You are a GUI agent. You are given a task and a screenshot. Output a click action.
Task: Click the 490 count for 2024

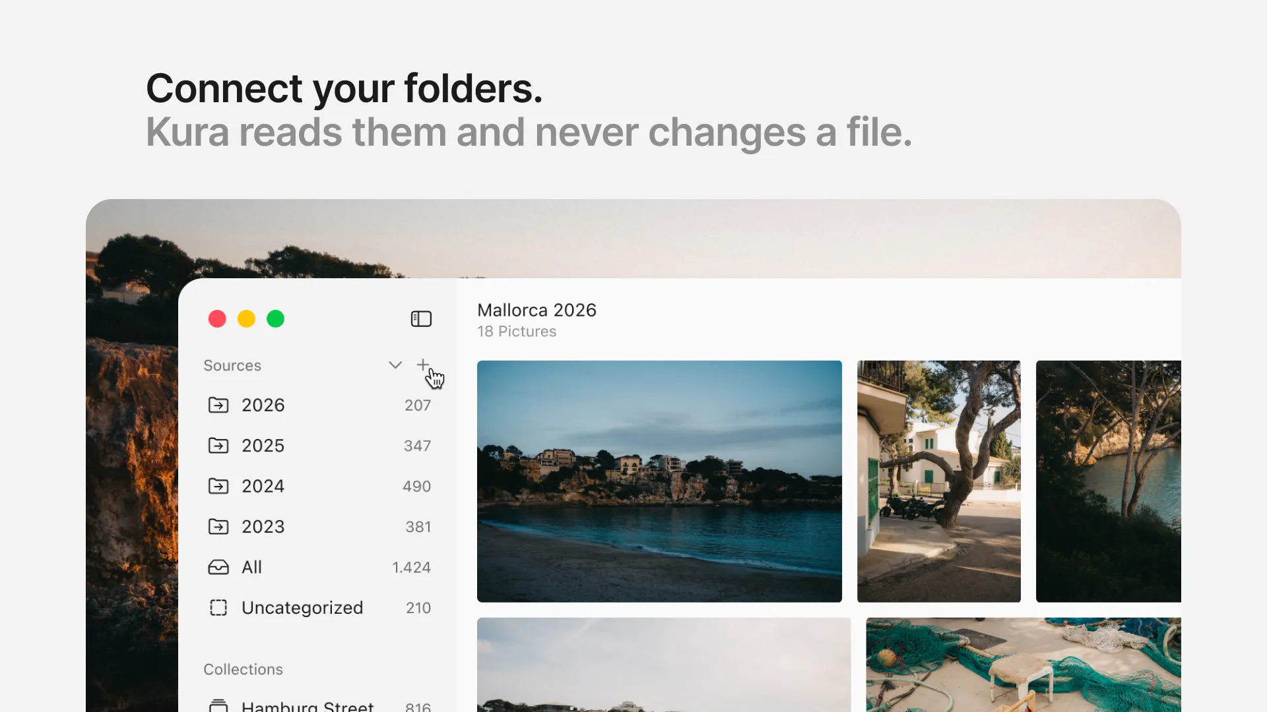point(416,487)
